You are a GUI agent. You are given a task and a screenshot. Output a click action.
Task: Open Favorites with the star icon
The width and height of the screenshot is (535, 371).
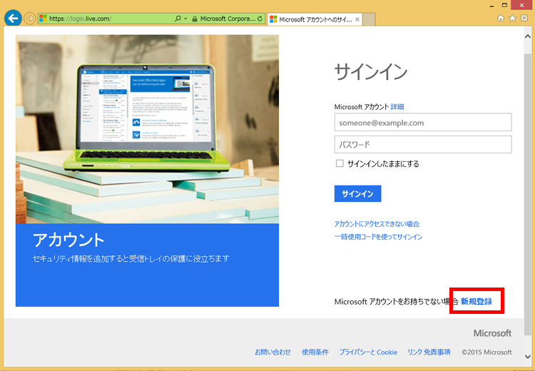(512, 18)
